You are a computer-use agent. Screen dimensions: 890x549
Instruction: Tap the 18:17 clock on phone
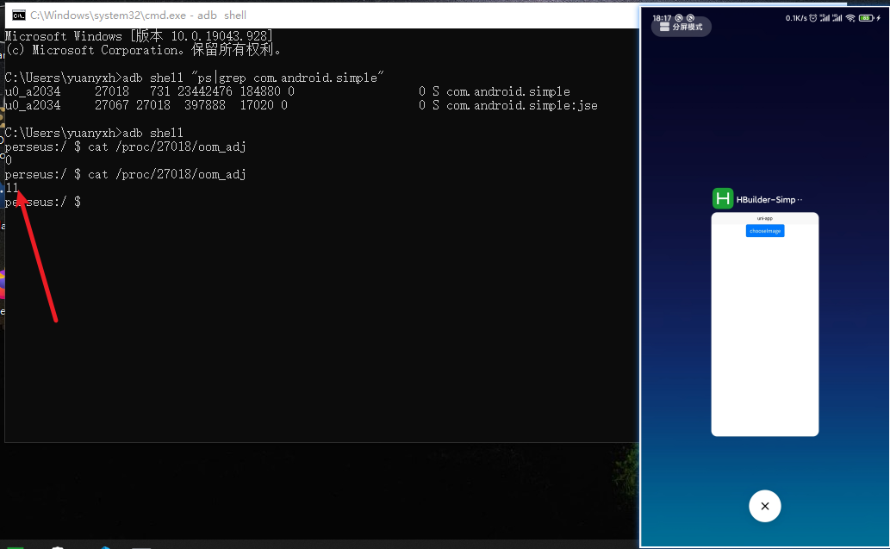(x=662, y=18)
